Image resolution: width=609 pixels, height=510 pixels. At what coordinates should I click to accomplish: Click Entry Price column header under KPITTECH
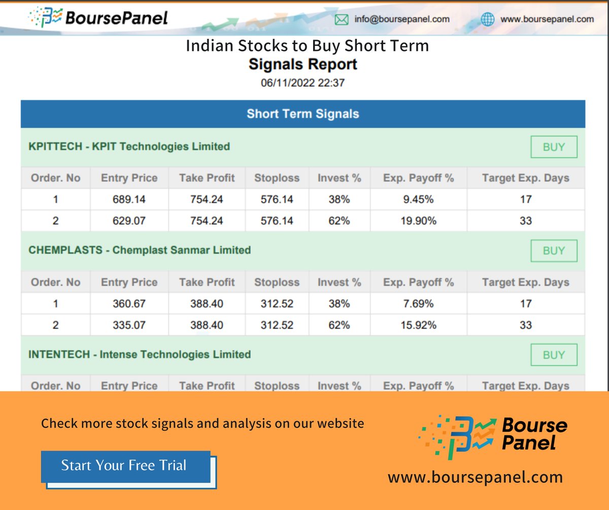pyautogui.click(x=129, y=178)
